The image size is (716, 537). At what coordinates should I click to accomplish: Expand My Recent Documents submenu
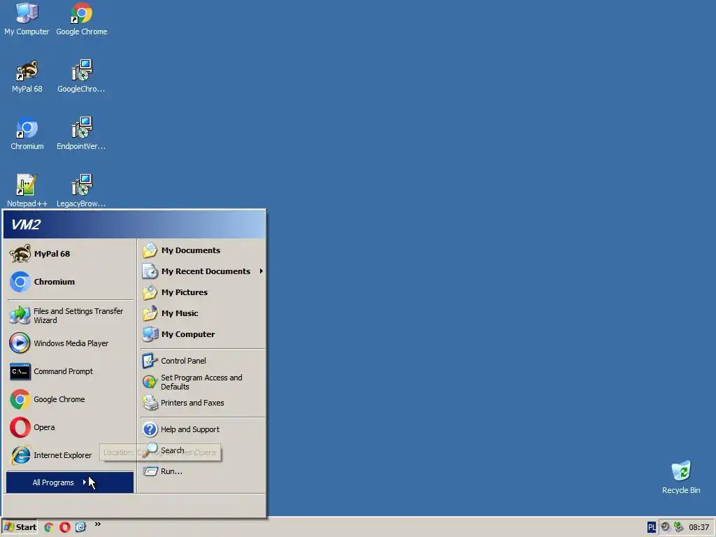pos(202,271)
